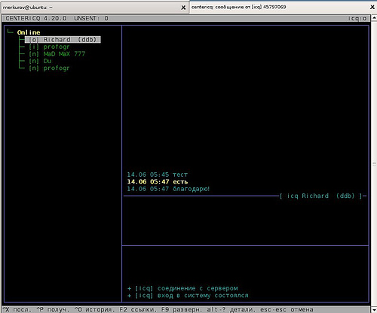Viewport: 377px width, 313px height.
Task: Close the centericq message tab
Action: (x=372, y=7)
